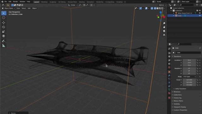Open the Tool properties tab

click(169, 48)
